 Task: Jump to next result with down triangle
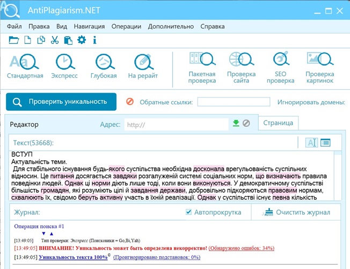(44, 233)
